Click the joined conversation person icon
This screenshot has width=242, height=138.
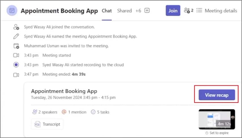(16, 27)
